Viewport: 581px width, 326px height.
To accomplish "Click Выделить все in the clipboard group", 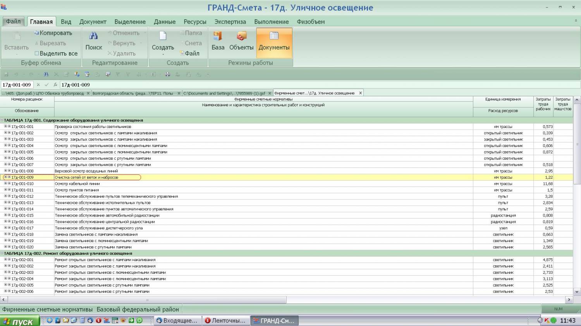I will (x=56, y=53).
